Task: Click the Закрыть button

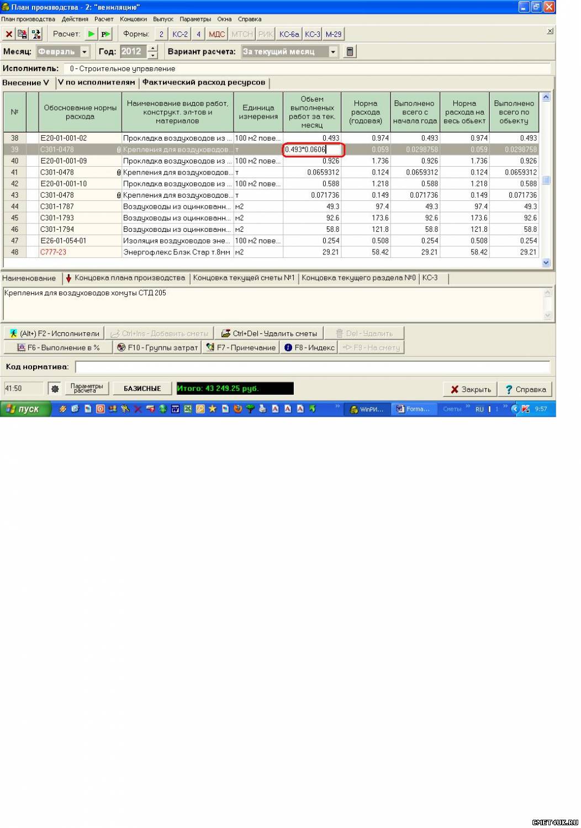Action: (x=470, y=389)
